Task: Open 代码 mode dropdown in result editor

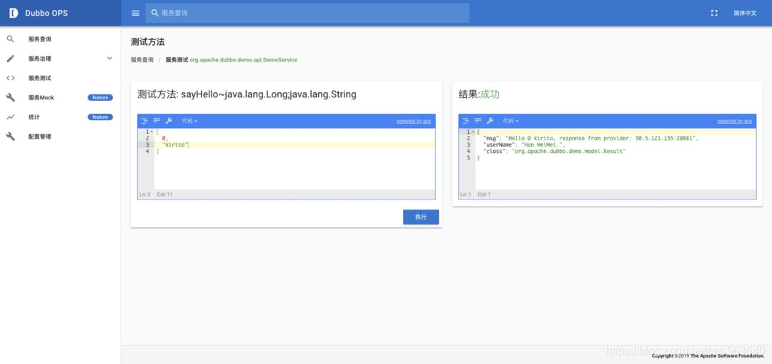Action: click(510, 121)
